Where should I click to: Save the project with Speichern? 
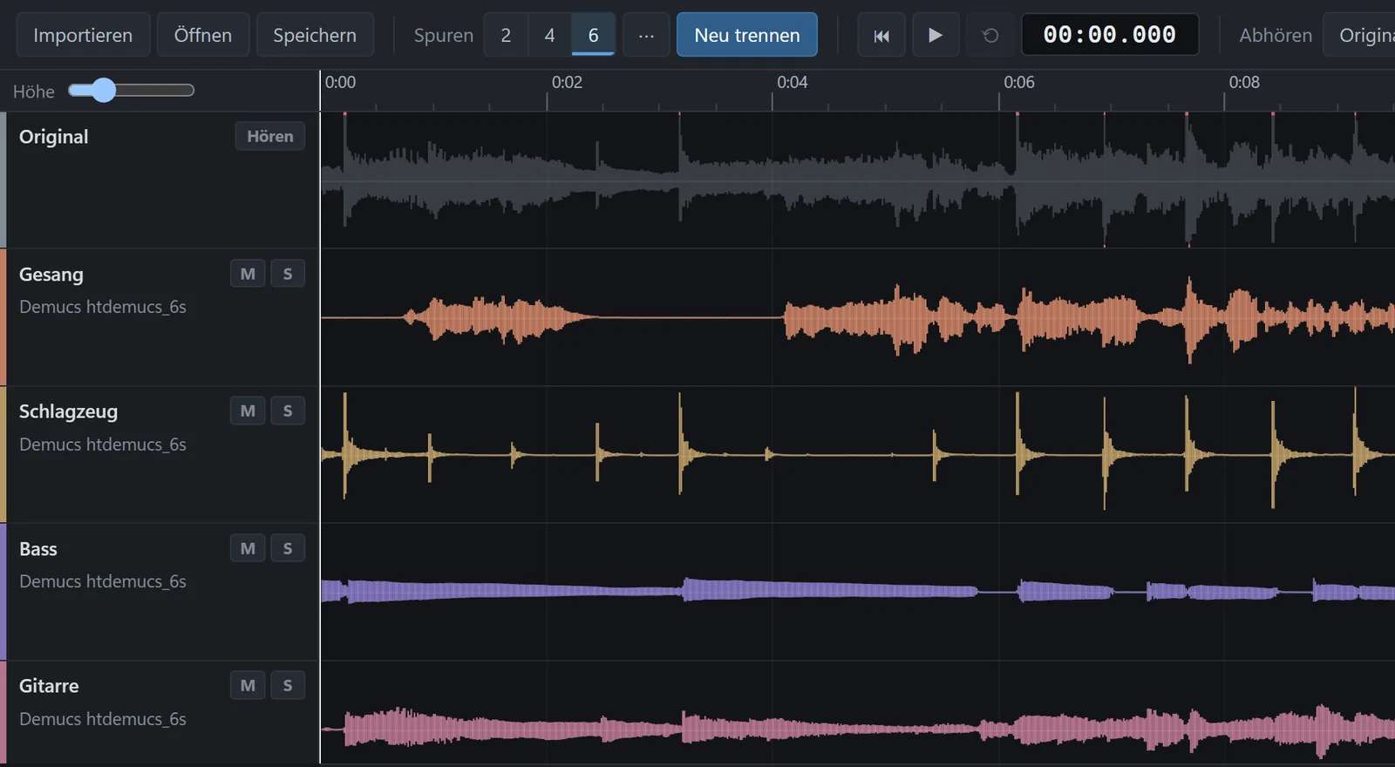(315, 35)
